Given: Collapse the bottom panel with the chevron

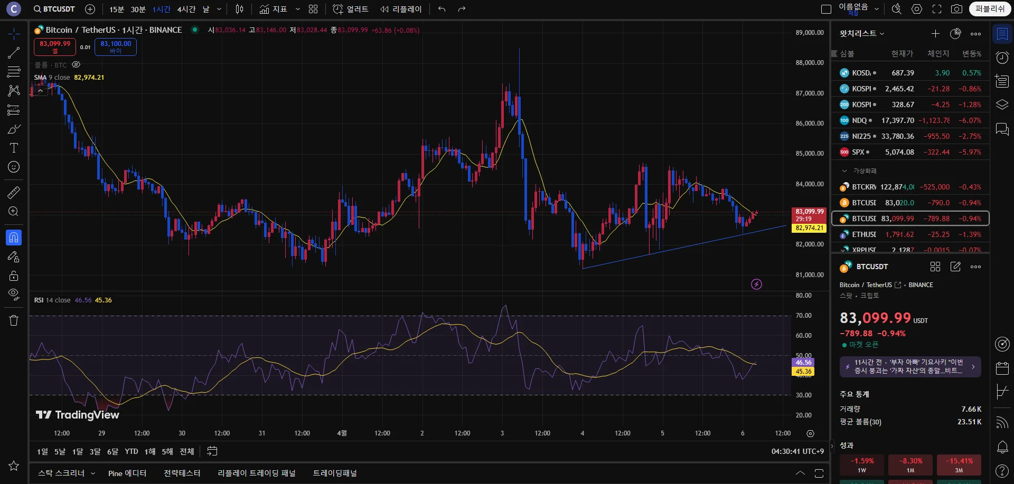Looking at the screenshot, I should pos(800,473).
